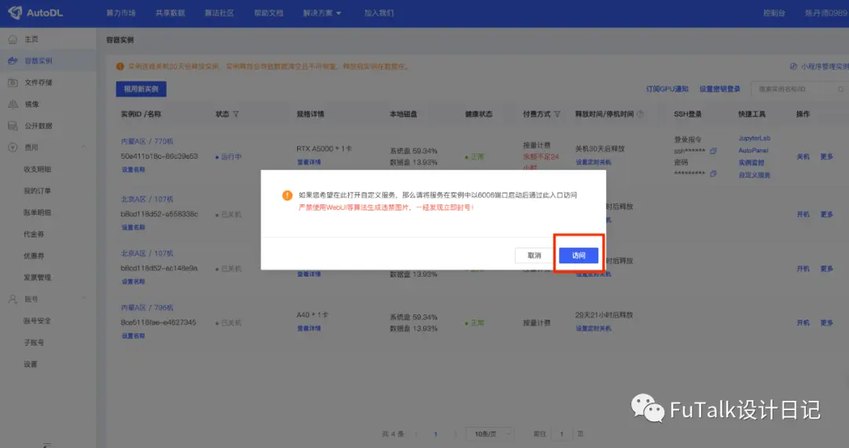This screenshot has width=849, height=448.
Task: Click 更多 for instance b8cd118d52-ac148e9a
Action: [826, 268]
